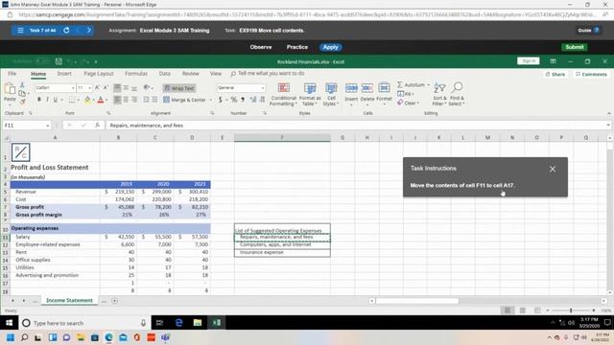Apply Accounting dollar number format
The height and width of the screenshot is (345, 614).
[x=221, y=100]
